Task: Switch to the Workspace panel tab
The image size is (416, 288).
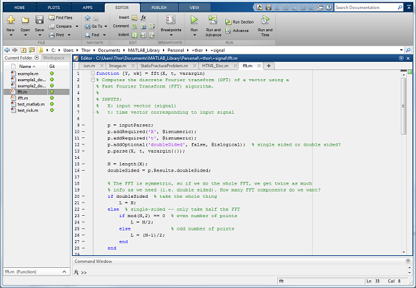Action: pyautogui.click(x=53, y=58)
